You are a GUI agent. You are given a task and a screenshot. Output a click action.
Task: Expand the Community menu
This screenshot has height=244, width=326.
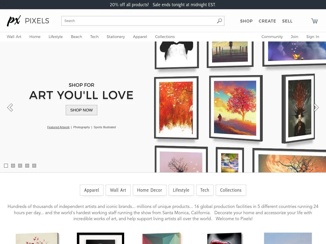[272, 37]
